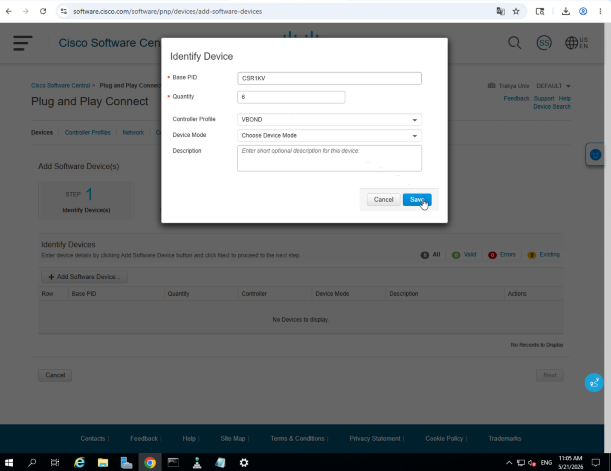Click the Add Software Device button

[84, 277]
